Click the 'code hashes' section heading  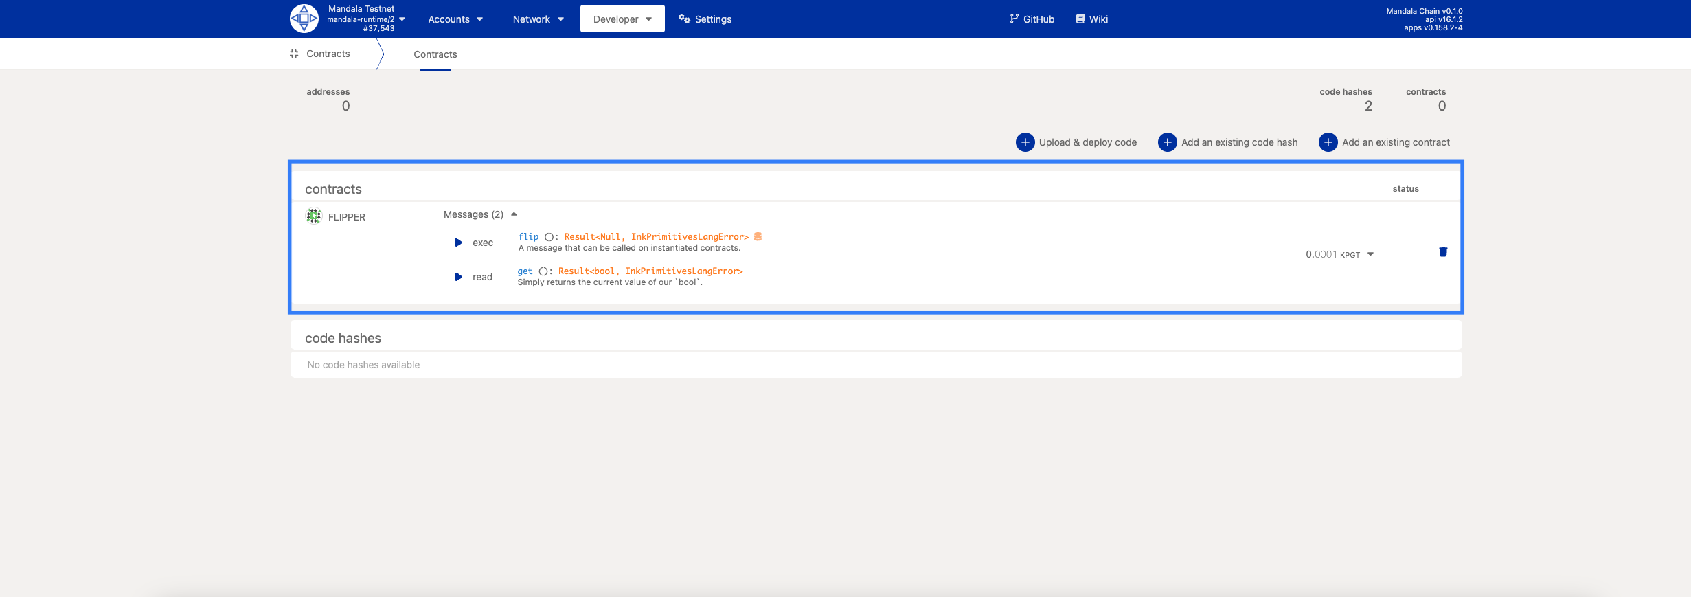point(343,338)
